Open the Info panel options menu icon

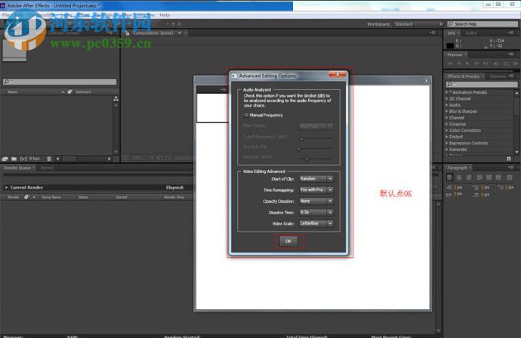[510, 33]
